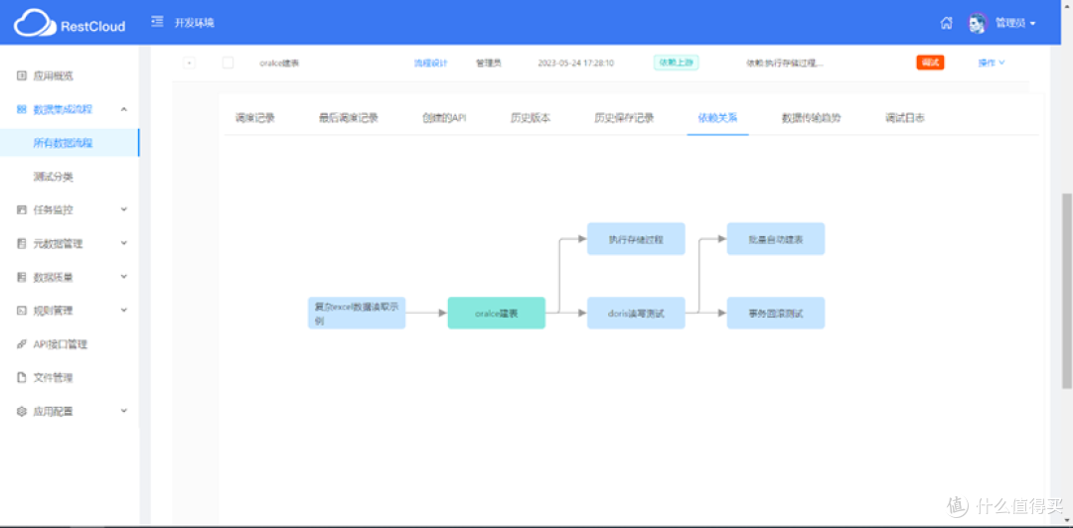Click the RestCloud cloud logo
The width and height of the screenshot is (1073, 528).
click(35, 23)
